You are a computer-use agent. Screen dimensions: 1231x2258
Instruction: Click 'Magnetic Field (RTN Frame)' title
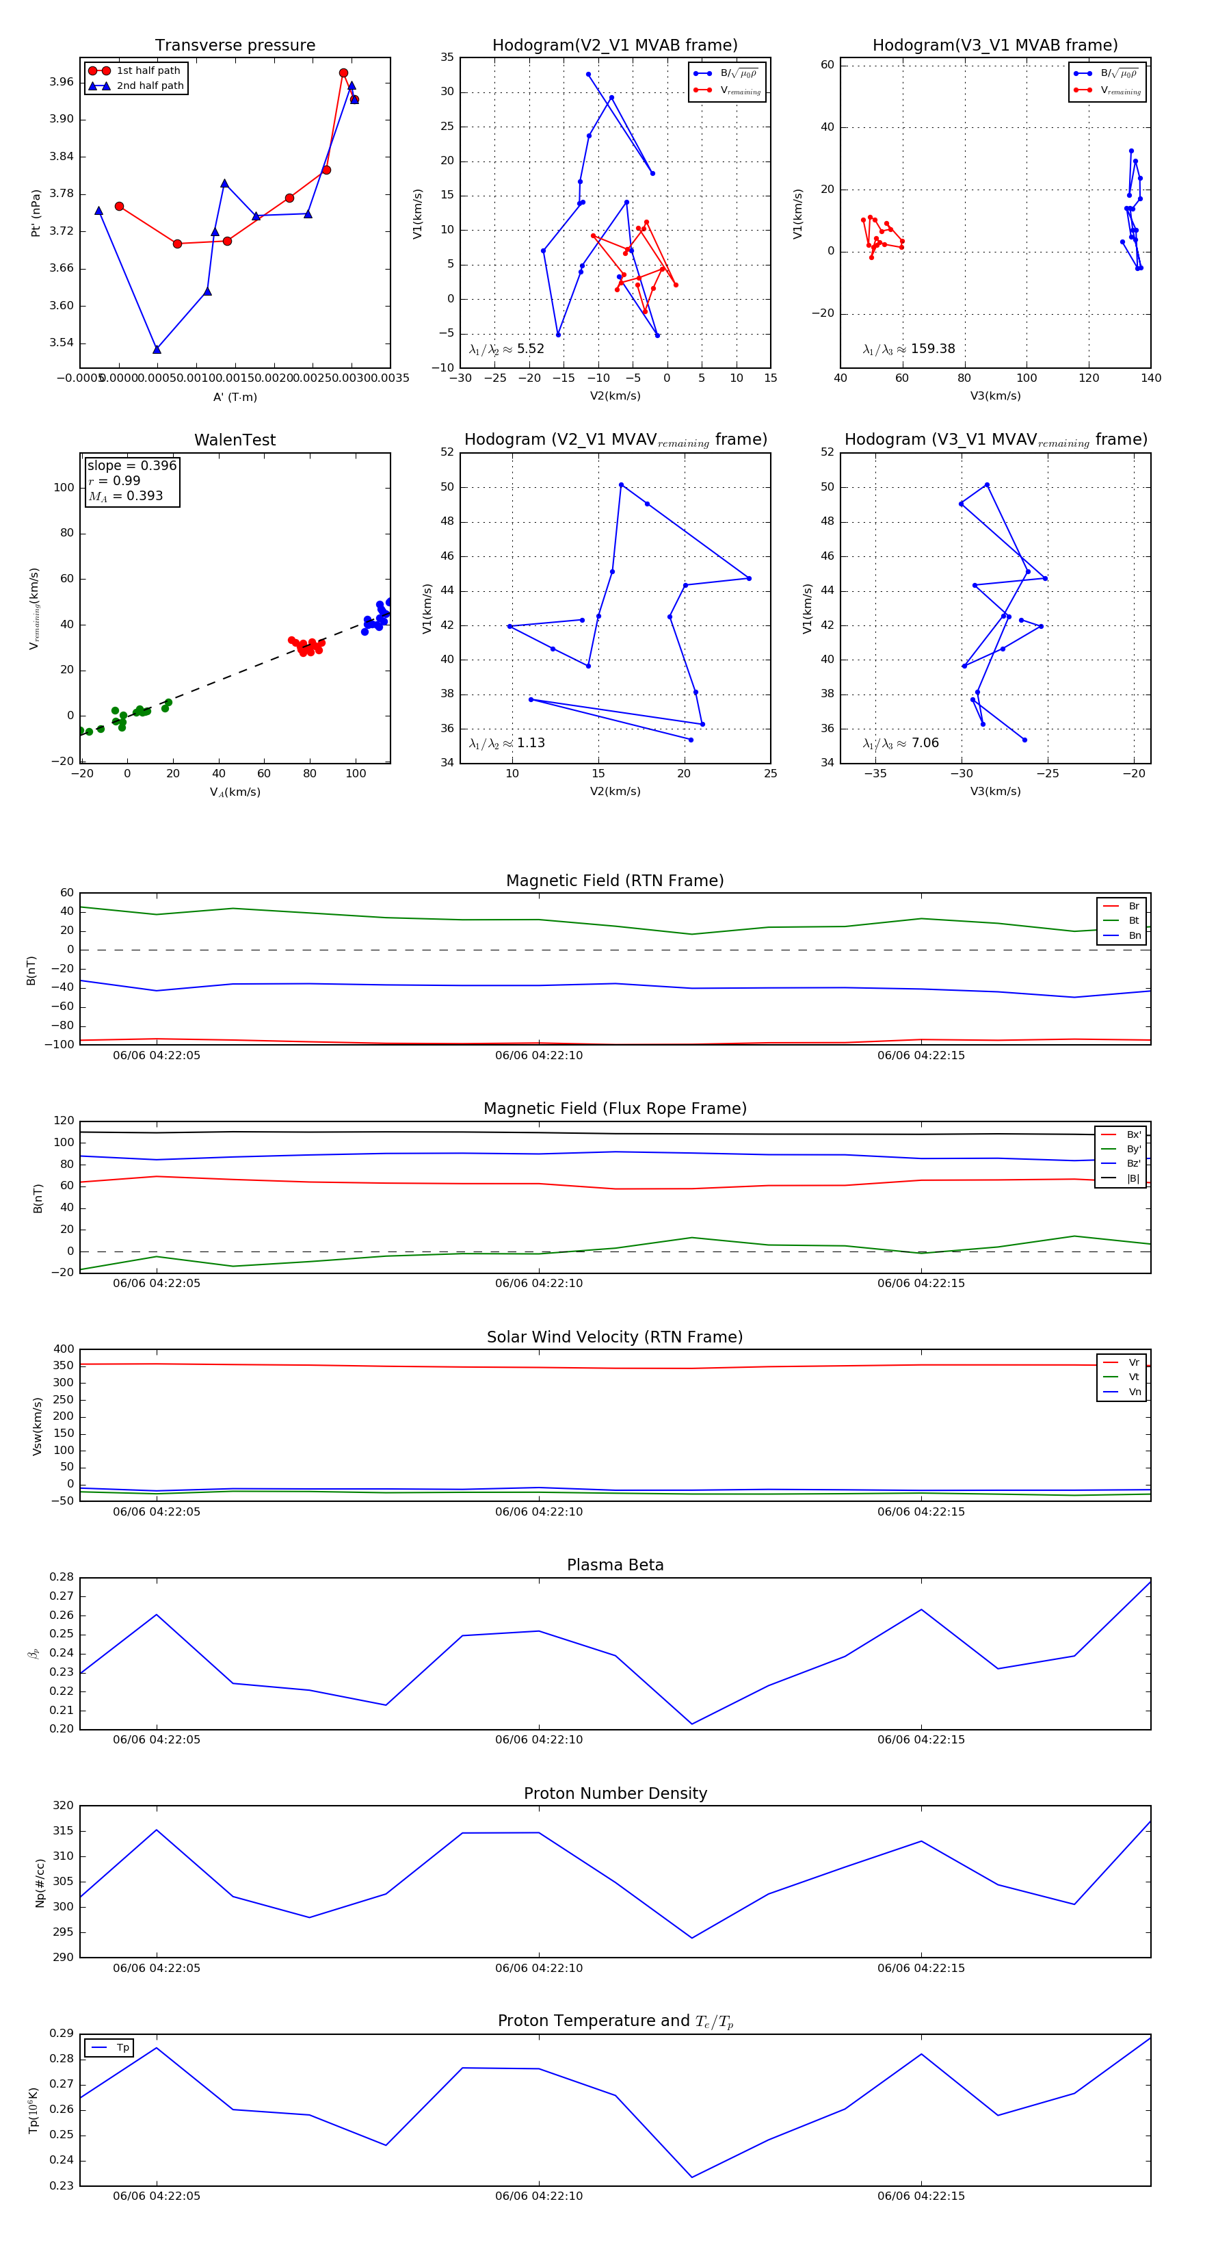615,880
